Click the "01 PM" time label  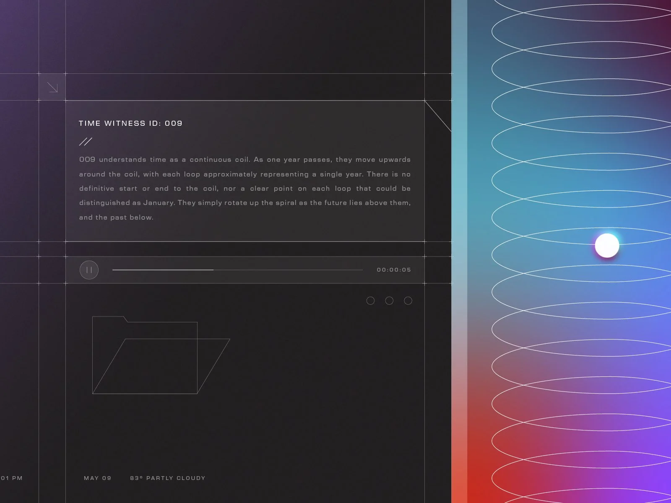tap(11, 478)
